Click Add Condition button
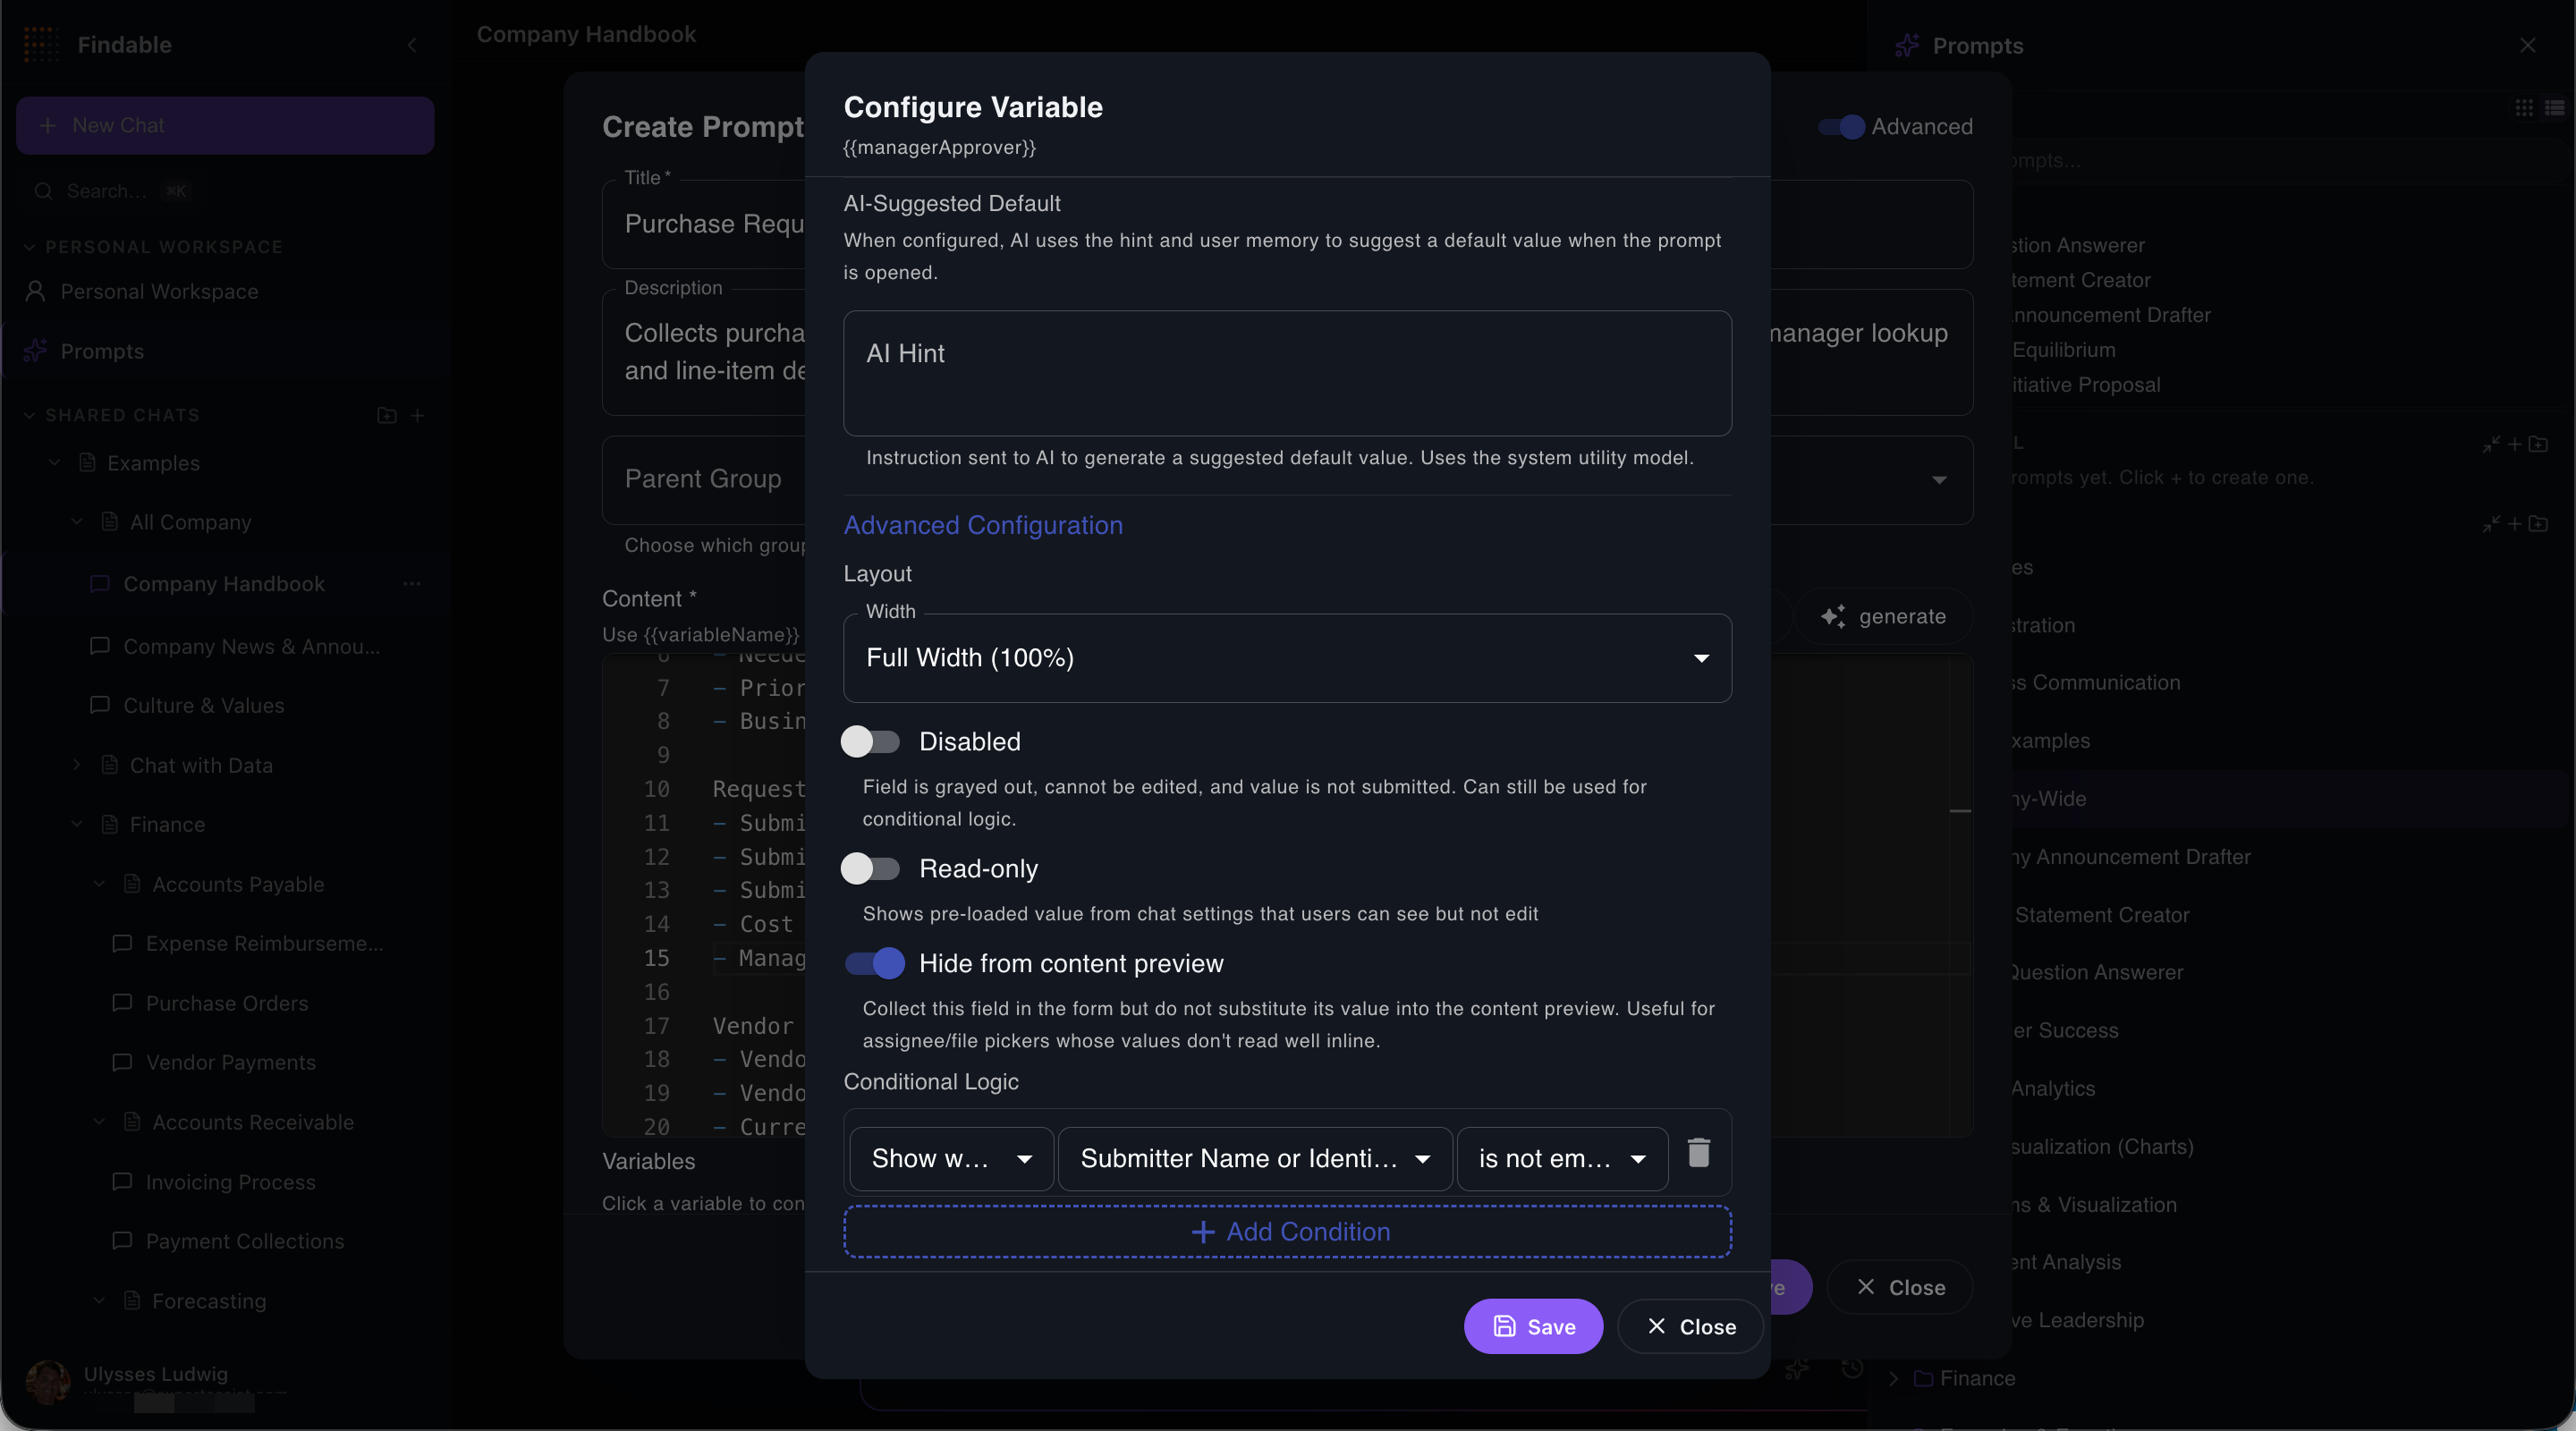 pyautogui.click(x=1287, y=1231)
